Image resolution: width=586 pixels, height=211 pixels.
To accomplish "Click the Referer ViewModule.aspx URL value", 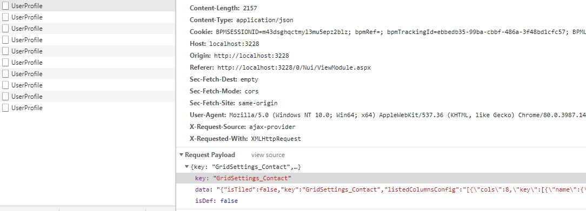I will pos(294,68).
